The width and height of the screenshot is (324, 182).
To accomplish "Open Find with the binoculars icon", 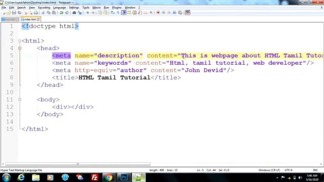I will click(74, 13).
